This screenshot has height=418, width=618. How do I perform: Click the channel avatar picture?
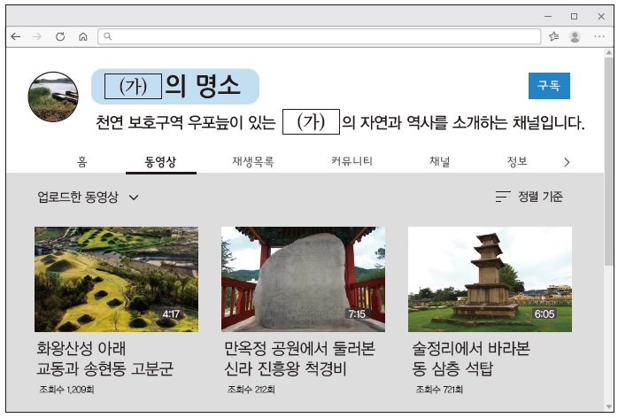[x=53, y=97]
